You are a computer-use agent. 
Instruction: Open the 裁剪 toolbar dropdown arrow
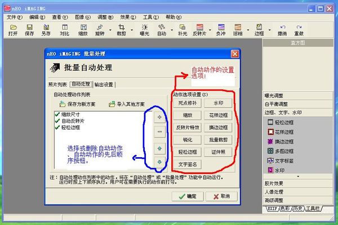tap(131, 29)
